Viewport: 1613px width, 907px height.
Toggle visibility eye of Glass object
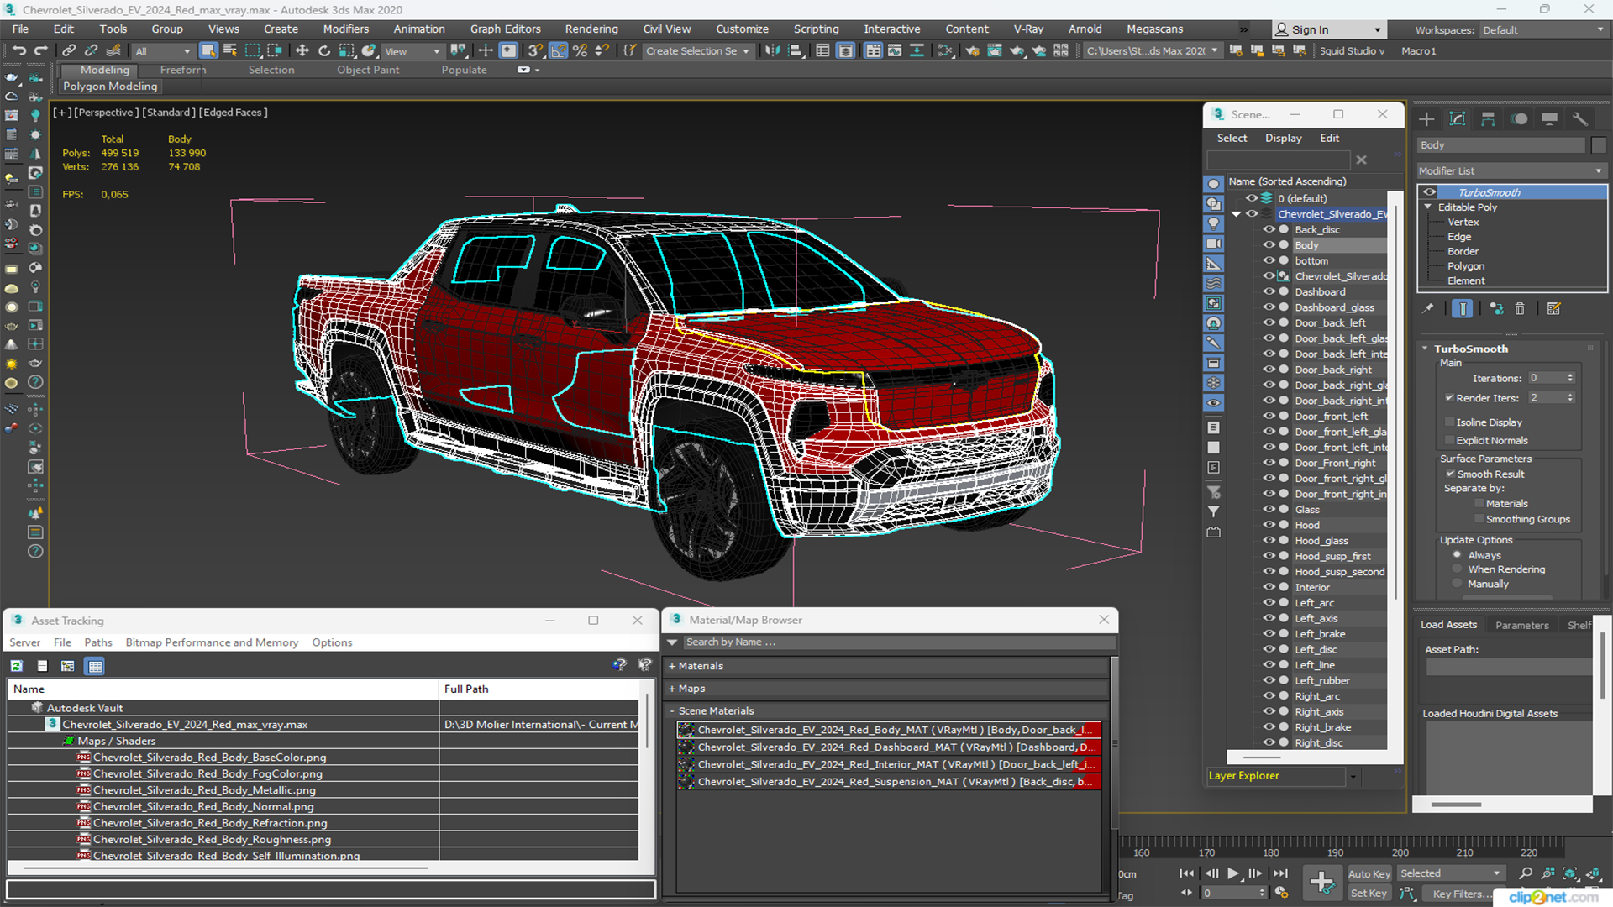coord(1269,510)
